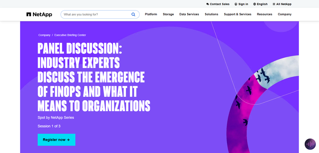The height and width of the screenshot is (153, 319).
Task: Click the Executive Briefing Center breadcrumb
Action: click(x=70, y=35)
